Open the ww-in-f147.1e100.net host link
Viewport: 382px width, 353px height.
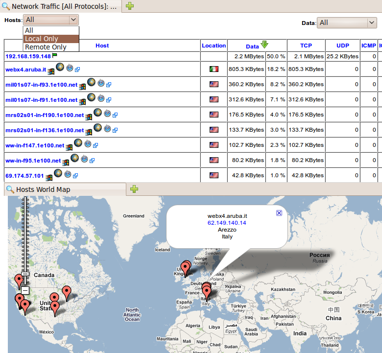tap(35, 145)
